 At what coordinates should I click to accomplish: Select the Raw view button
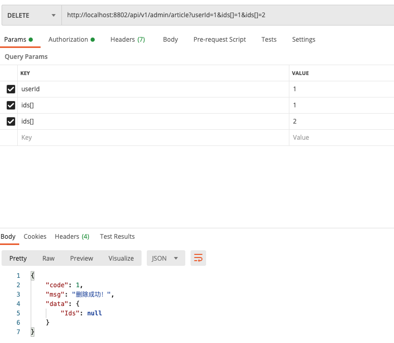(48, 258)
